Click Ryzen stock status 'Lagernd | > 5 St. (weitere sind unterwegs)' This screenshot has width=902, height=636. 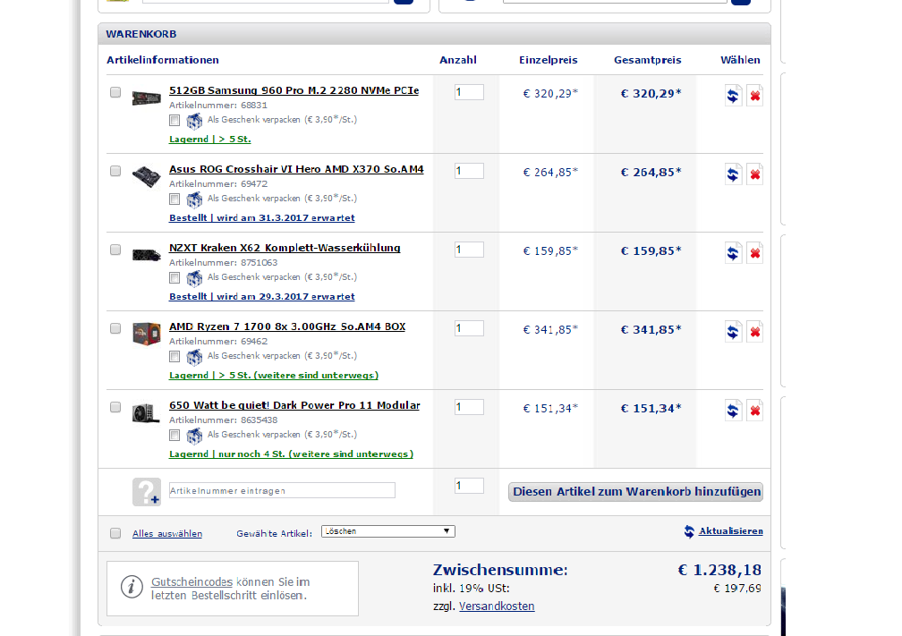click(x=274, y=376)
